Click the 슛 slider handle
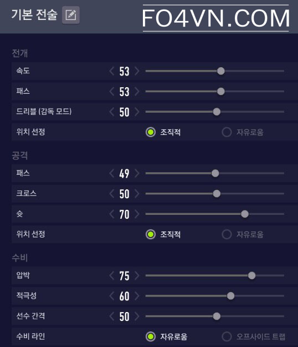The image size is (298, 347). [245, 214]
